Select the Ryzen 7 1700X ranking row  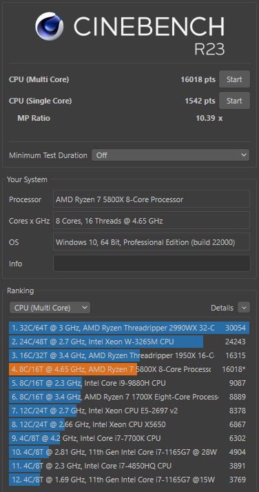click(129, 397)
